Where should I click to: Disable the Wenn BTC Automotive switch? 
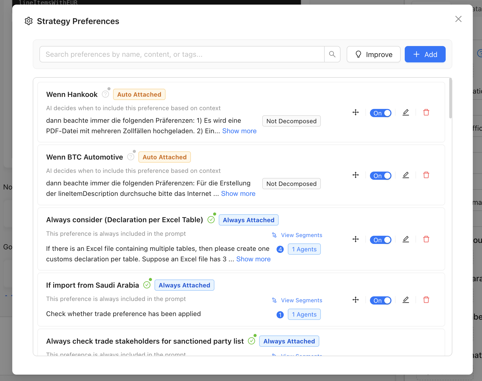pyautogui.click(x=380, y=176)
